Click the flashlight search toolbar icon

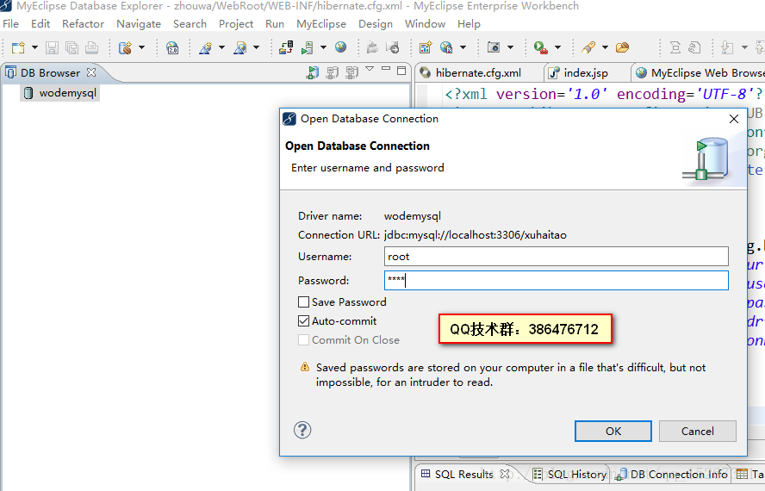(x=588, y=47)
